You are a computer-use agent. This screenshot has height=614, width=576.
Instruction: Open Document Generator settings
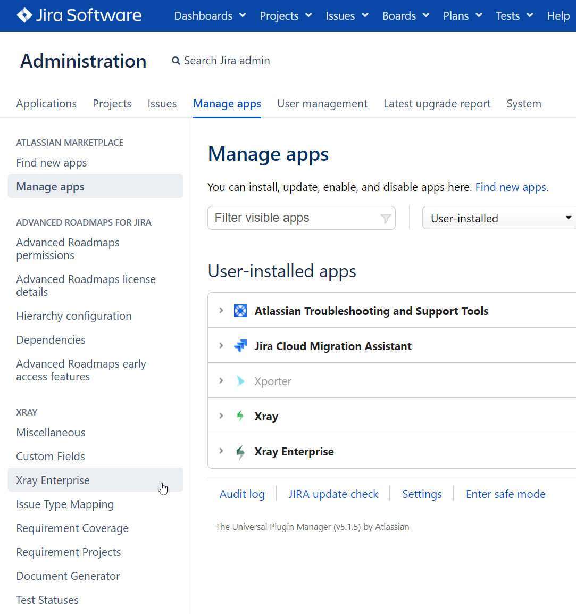pos(68,576)
